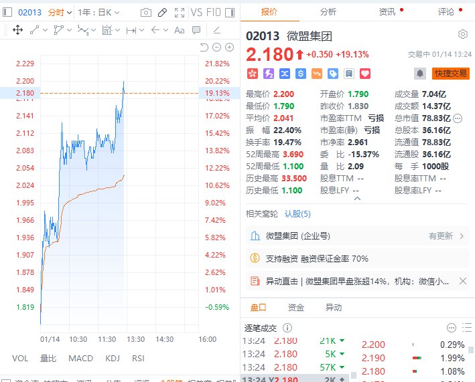Select the Aa text tool
This screenshot has height=382, width=475.
(180, 30)
